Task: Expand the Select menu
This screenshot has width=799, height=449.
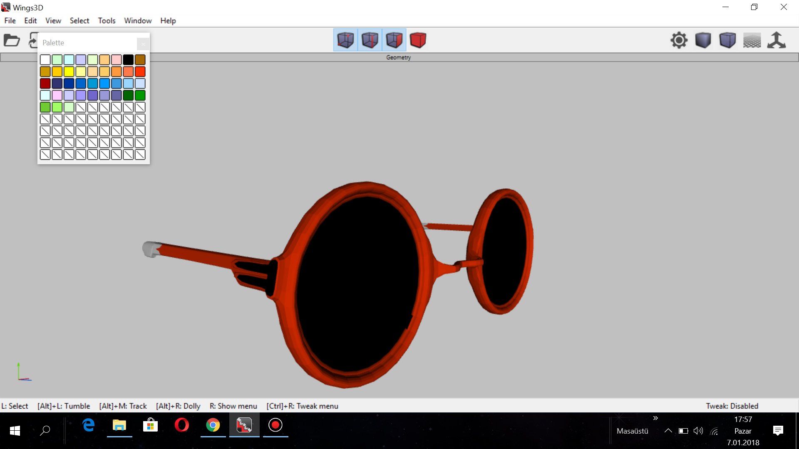Action: (79, 20)
